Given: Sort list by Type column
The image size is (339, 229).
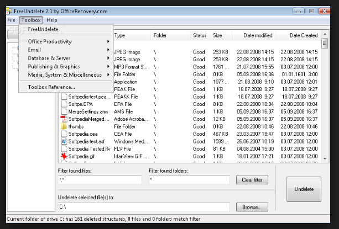Looking at the screenshot, I should [132, 35].
